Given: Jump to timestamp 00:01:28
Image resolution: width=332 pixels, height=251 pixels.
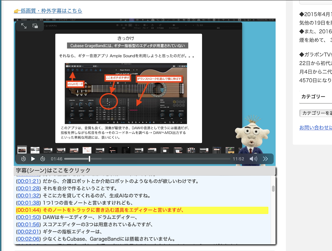Looking at the screenshot, I should click(x=28, y=188).
